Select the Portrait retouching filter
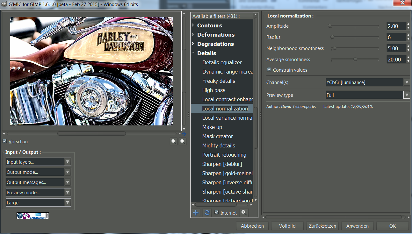The image size is (412, 234). 224,155
